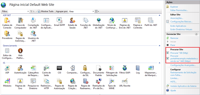Click Procurar *:80 (http) link
Image resolution: width=200 pixels, height=95 pixels.
(179, 53)
